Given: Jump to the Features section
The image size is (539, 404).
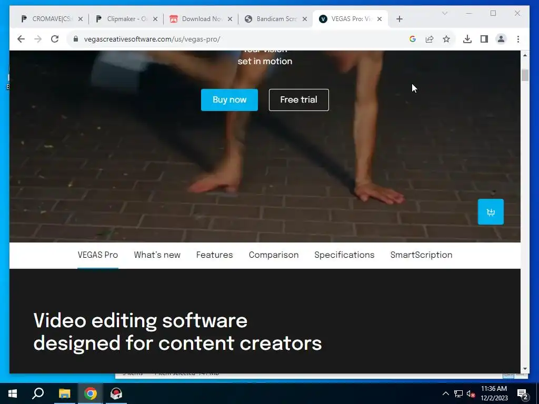Looking at the screenshot, I should [215, 255].
